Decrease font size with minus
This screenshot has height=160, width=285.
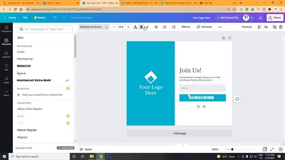[x=114, y=27]
